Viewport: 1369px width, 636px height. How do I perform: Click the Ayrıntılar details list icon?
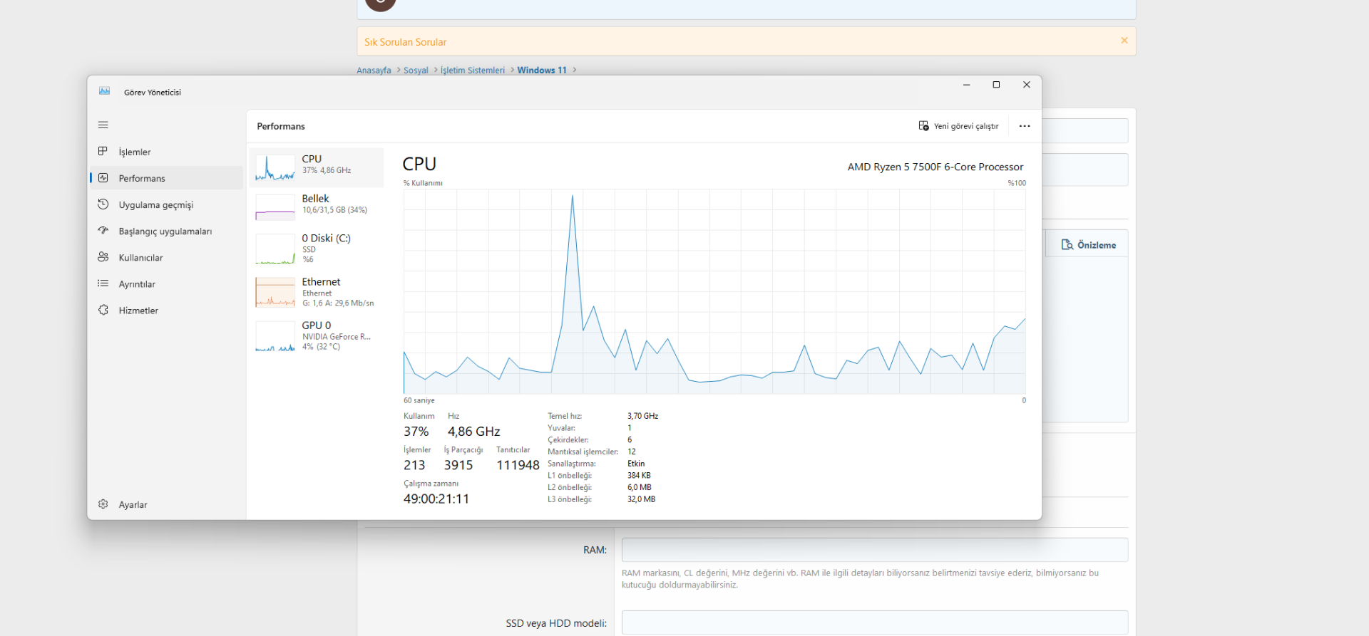tap(103, 283)
